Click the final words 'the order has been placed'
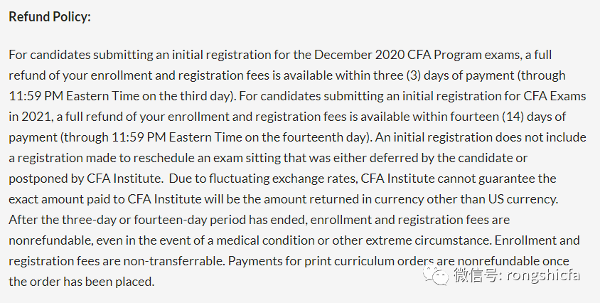This screenshot has width=600, height=303. [x=80, y=282]
